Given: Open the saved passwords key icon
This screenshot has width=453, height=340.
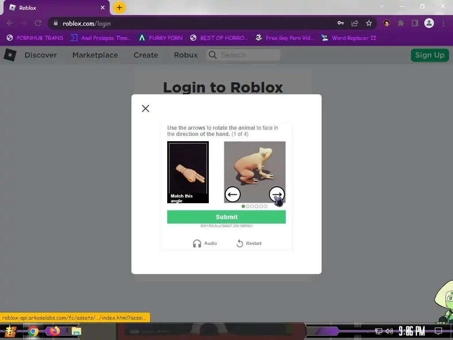Looking at the screenshot, I should [341, 23].
